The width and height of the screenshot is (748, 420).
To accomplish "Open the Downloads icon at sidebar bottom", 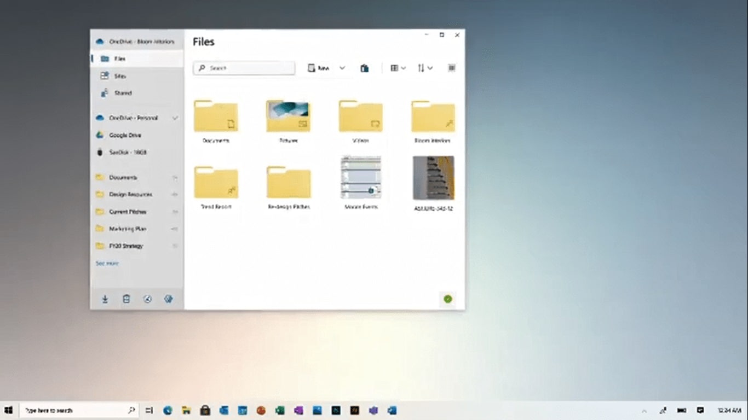I will pyautogui.click(x=105, y=299).
